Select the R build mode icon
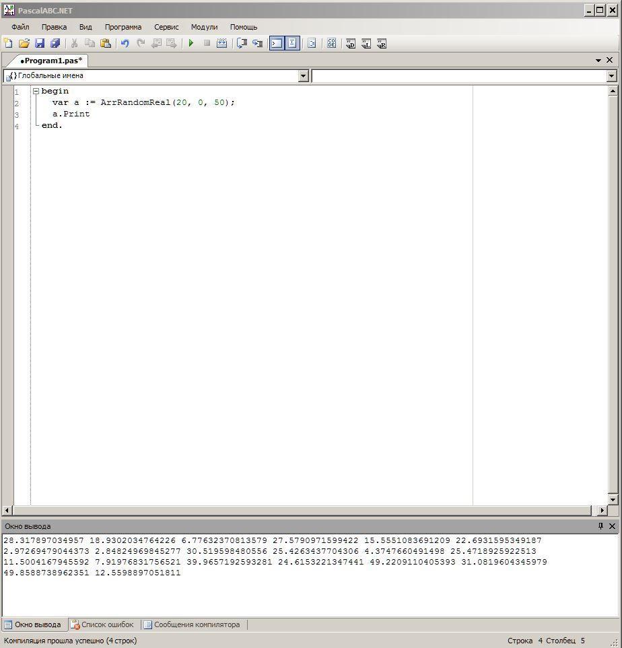Viewport: 622px width, 648px height. point(382,43)
